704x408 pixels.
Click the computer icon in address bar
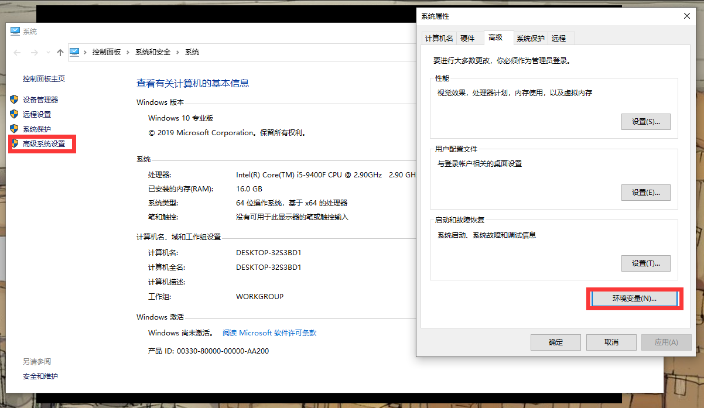click(74, 52)
